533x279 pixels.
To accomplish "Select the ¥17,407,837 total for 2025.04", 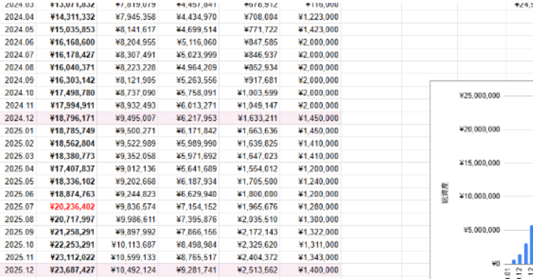I will pyautogui.click(x=72, y=169).
